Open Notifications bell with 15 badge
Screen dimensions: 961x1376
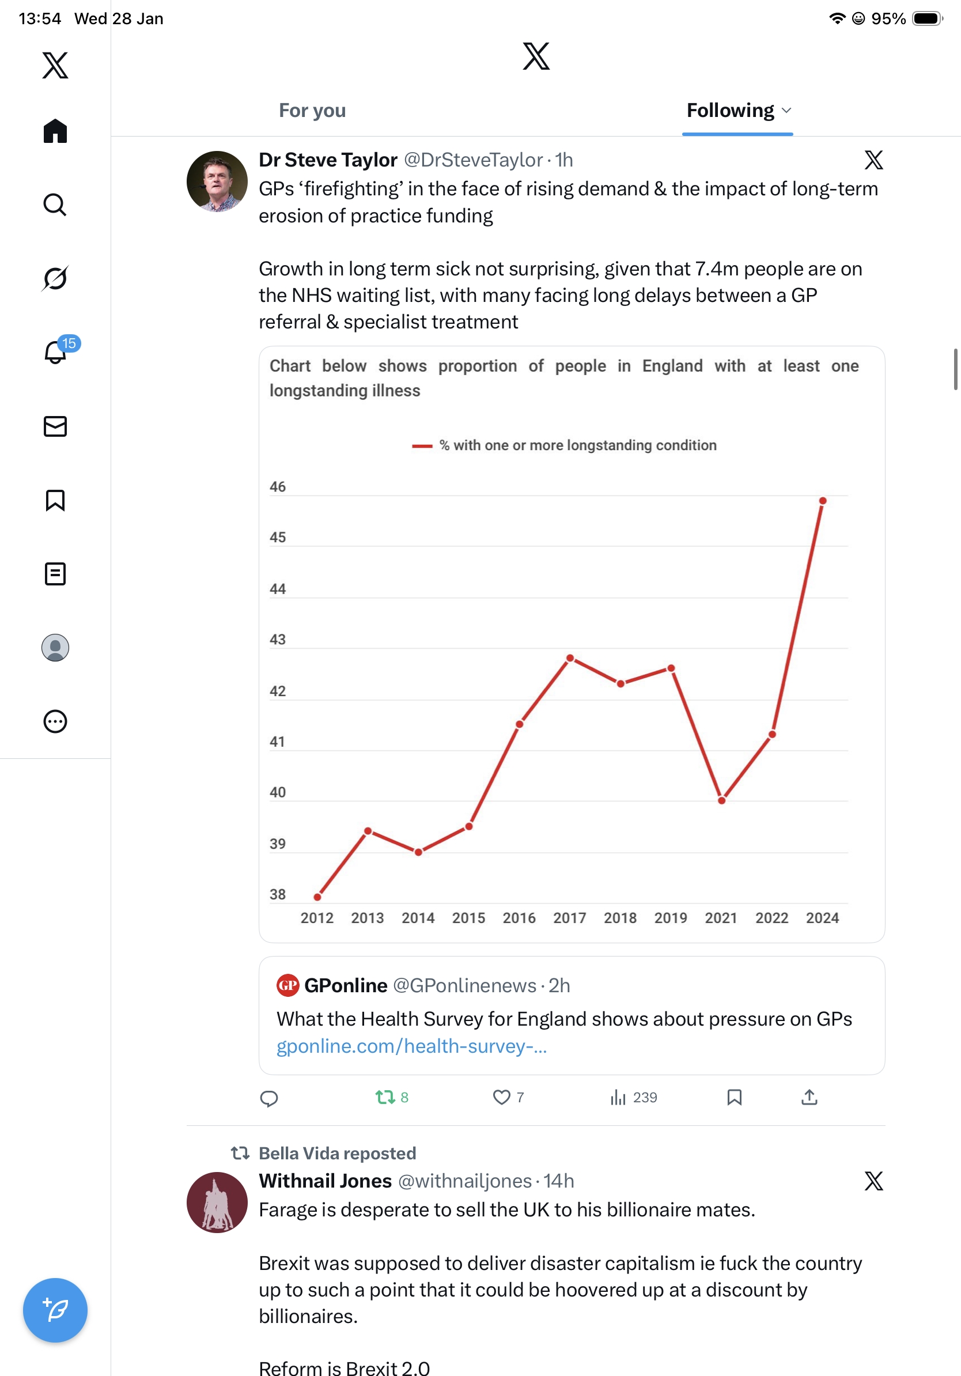(55, 352)
